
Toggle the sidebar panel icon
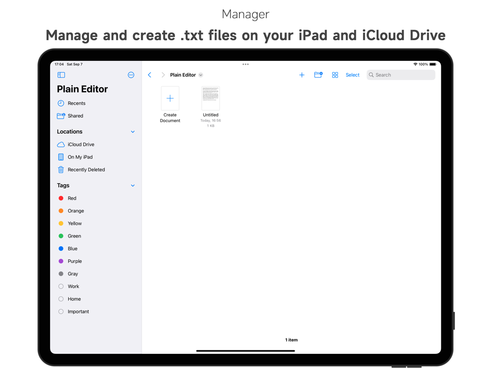[x=61, y=75]
